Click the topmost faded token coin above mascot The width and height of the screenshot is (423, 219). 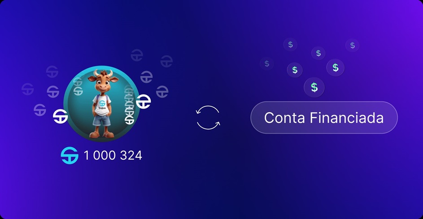(137, 55)
